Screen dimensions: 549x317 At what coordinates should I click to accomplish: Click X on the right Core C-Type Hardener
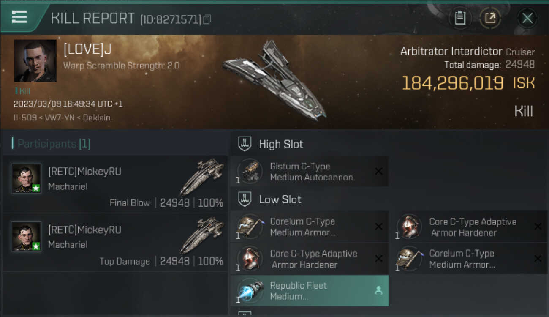[538, 227]
